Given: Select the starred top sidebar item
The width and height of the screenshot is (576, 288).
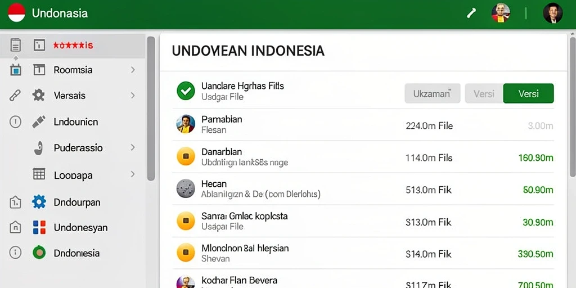Looking at the screenshot, I should click(x=73, y=46).
